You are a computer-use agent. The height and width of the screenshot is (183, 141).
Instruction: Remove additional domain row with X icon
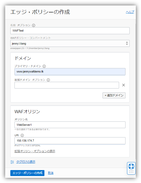[x=123, y=85]
